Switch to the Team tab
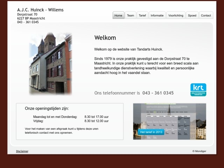Viewport: 224px width, 168px height. [x=131, y=15]
